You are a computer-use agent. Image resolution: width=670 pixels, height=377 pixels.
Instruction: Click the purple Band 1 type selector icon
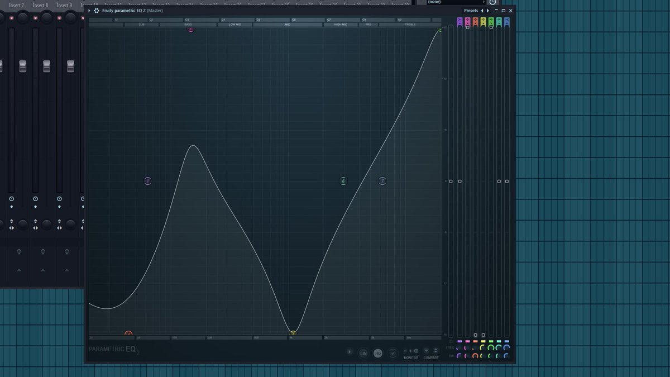coord(460,20)
